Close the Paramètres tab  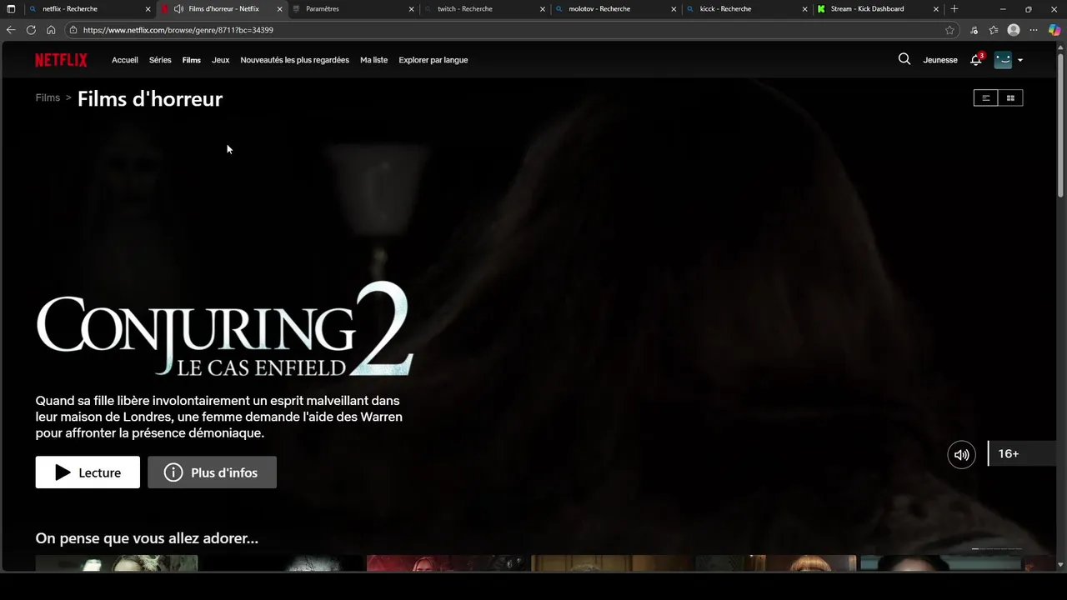coord(411,9)
